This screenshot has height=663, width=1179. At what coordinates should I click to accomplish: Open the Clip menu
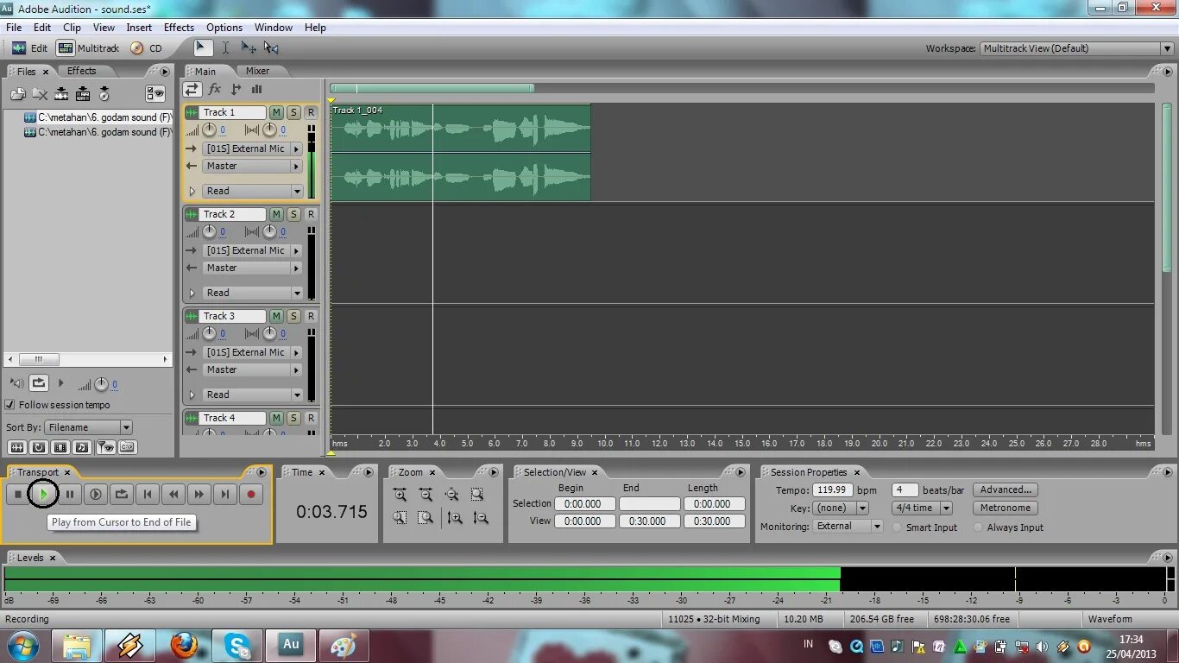coord(72,28)
